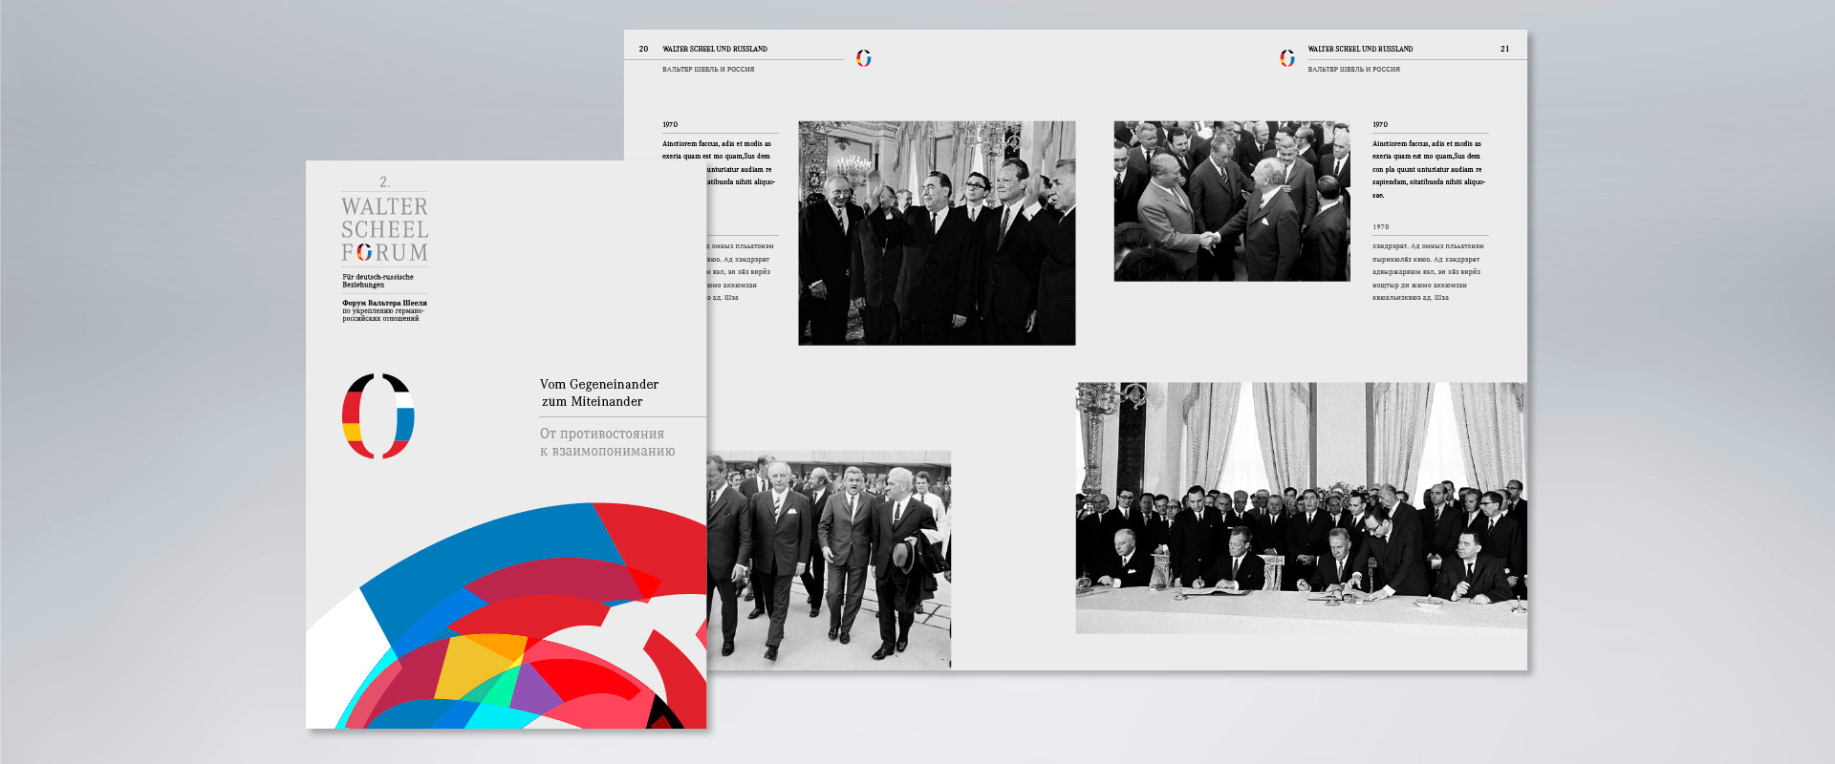Click right page header 'Walter Scheel und Russland'

tap(1360, 49)
